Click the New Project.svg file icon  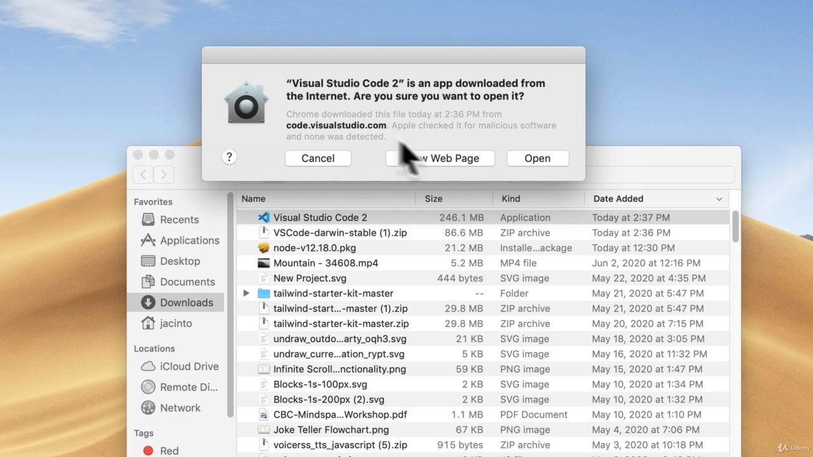pyautogui.click(x=264, y=278)
